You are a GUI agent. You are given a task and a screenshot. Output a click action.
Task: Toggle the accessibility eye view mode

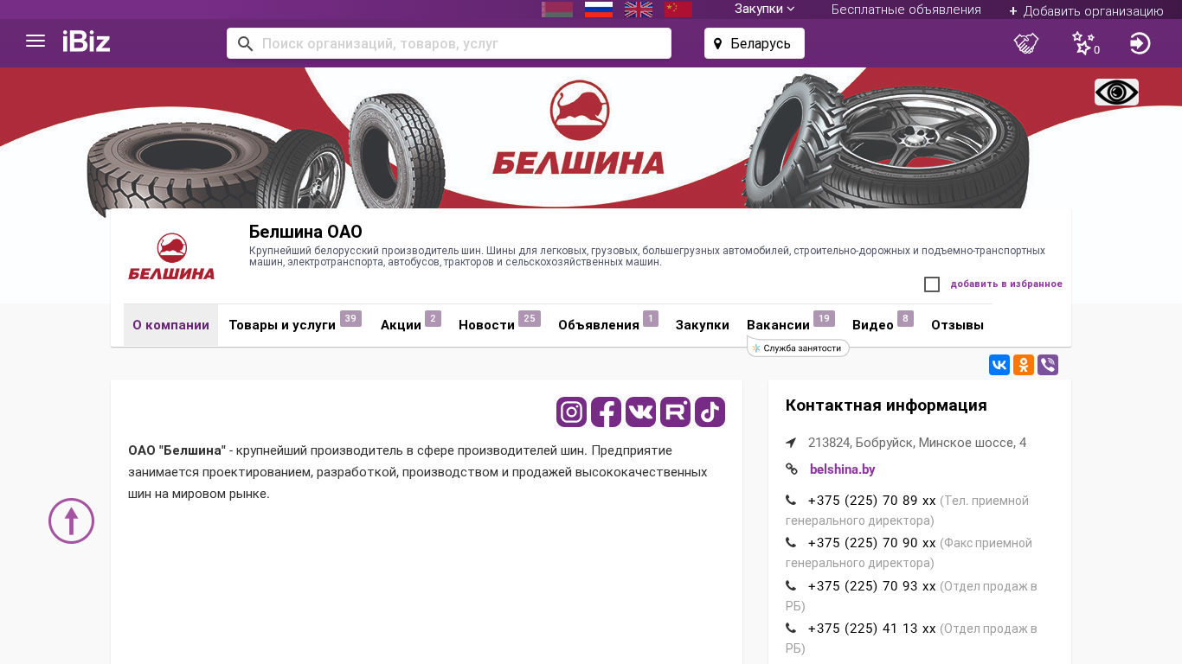tap(1116, 93)
